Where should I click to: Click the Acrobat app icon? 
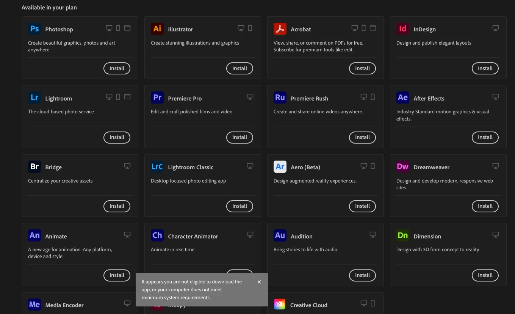pos(280,29)
